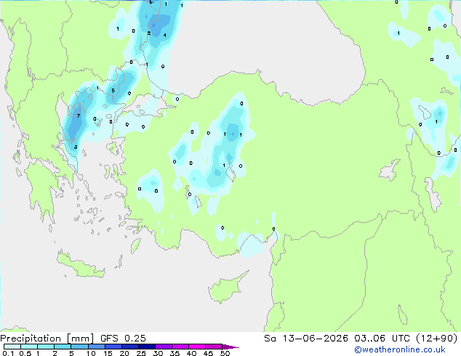Click the legend label '45'
This screenshot has width=461, height=356.
[208, 353]
